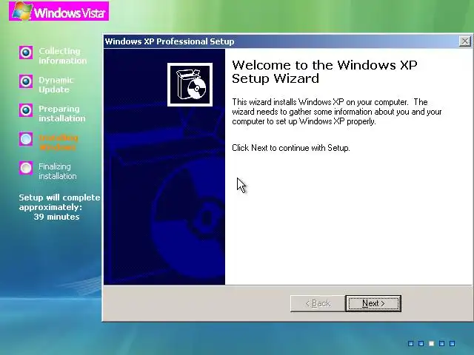Viewport: 474px width, 355px height.
Task: Click the Preparing installation step indicator
Action: click(x=26, y=110)
